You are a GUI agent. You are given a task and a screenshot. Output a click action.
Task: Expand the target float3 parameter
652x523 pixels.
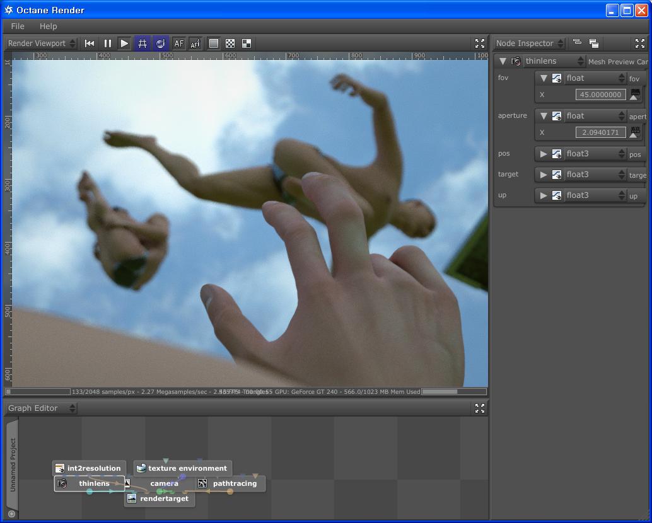[x=544, y=175]
